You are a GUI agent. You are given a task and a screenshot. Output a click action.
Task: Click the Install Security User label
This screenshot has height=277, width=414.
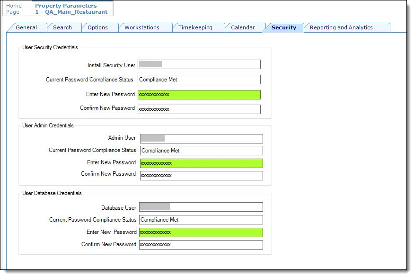(111, 65)
